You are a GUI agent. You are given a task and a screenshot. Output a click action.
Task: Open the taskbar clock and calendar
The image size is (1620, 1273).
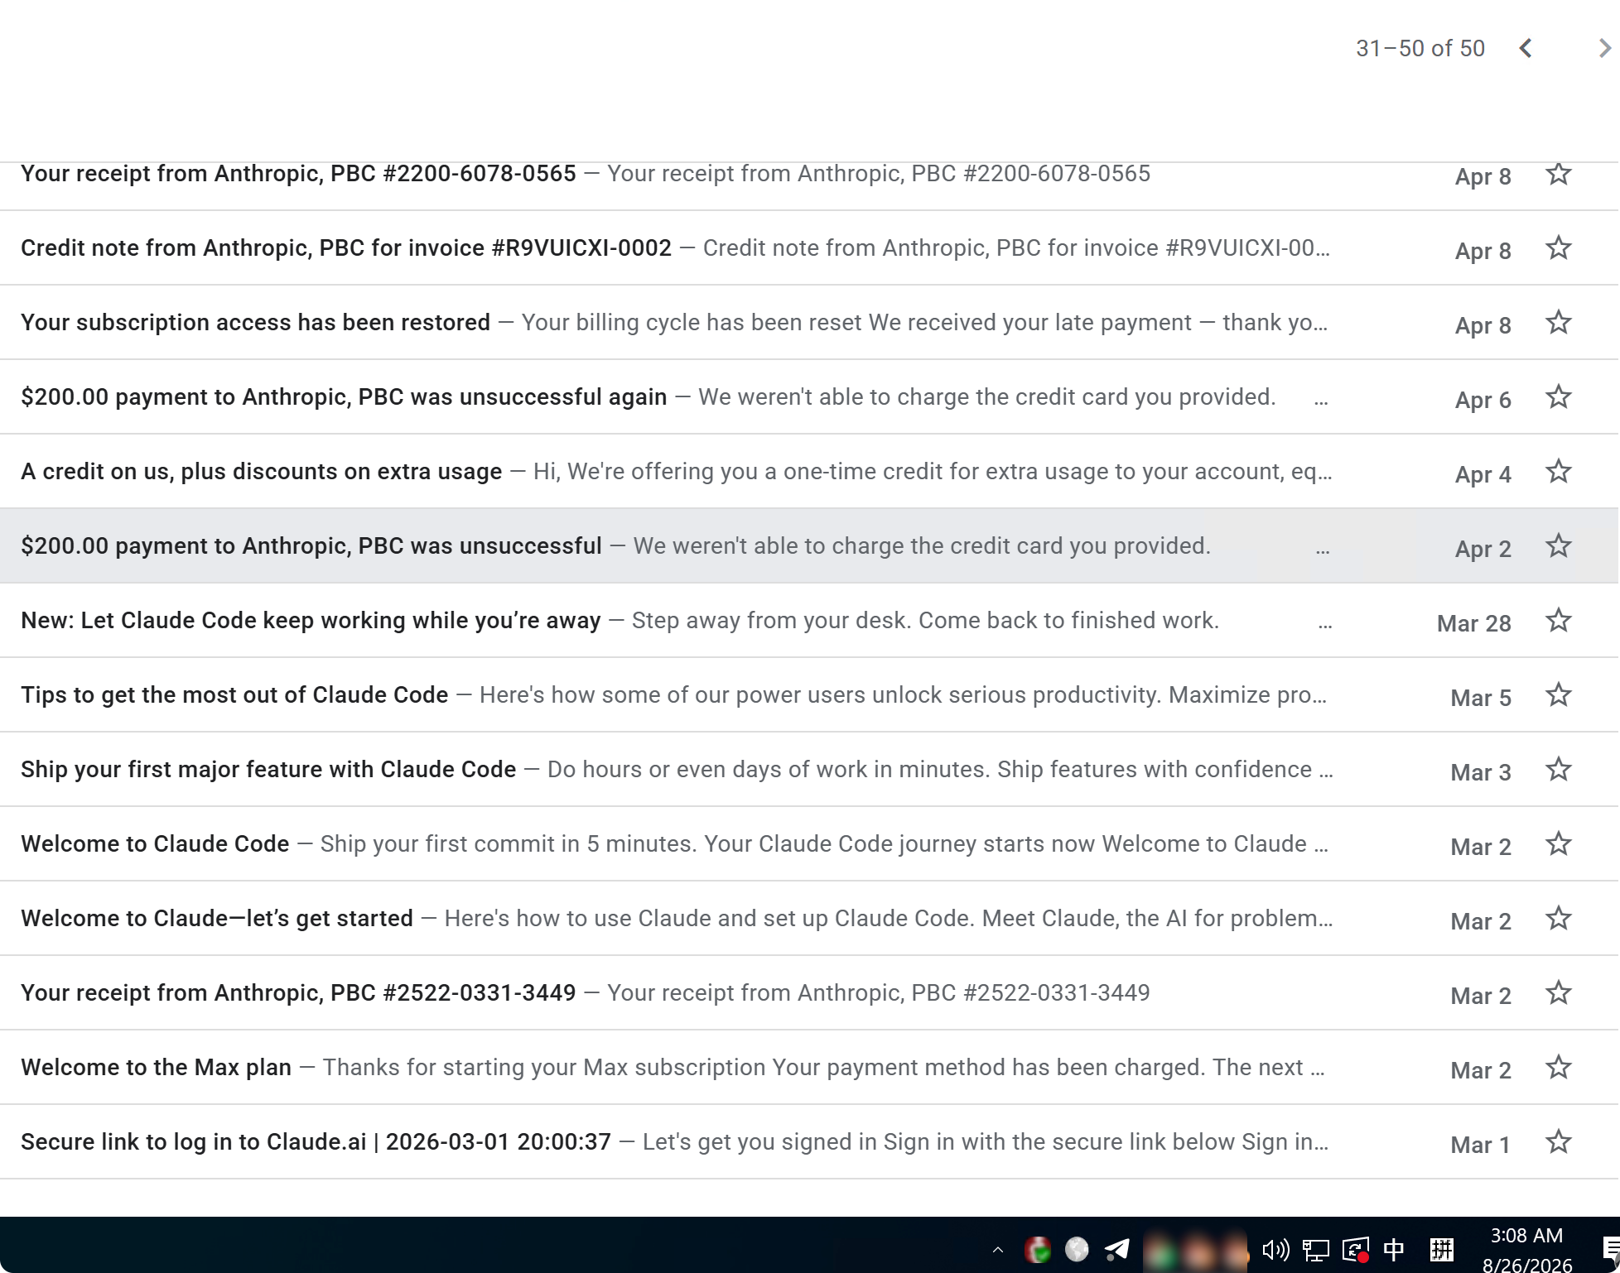click(1527, 1250)
